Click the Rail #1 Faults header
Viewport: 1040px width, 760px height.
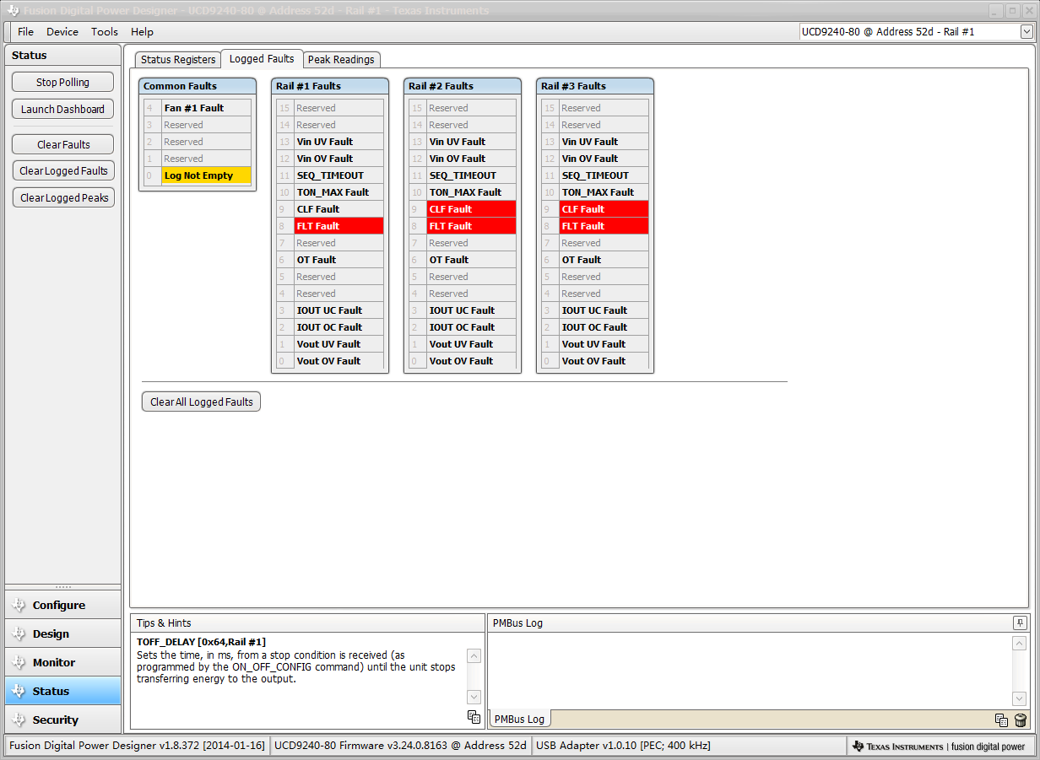coord(330,86)
